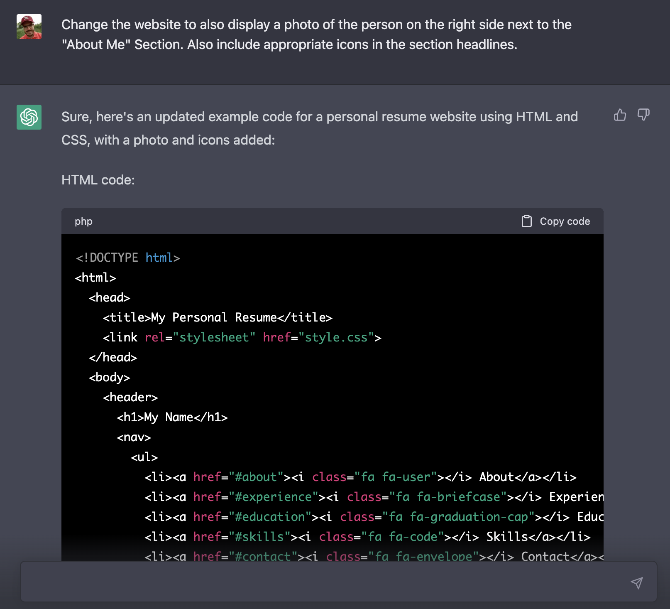The image size is (670, 609).
Task: Click the <!DOCTYPE html> code line
Action: click(x=128, y=258)
